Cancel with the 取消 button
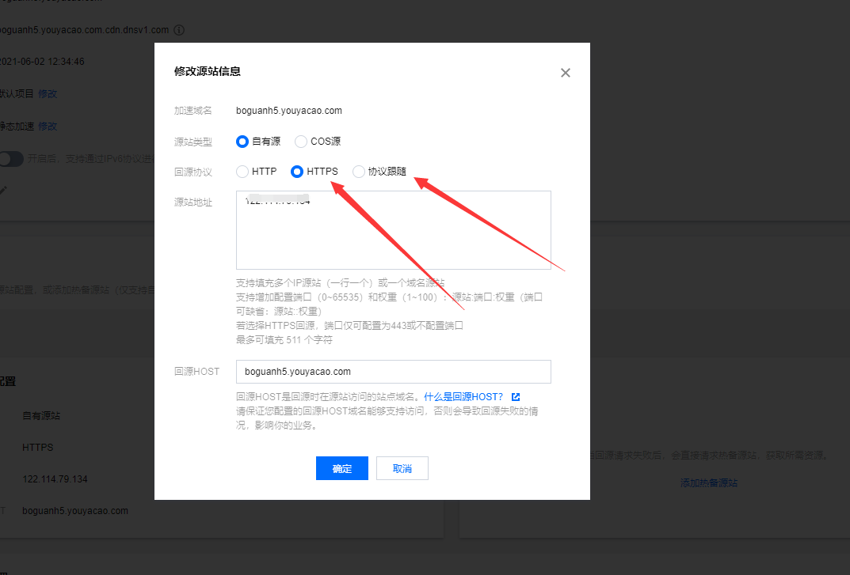This screenshot has height=575, width=850. [402, 468]
